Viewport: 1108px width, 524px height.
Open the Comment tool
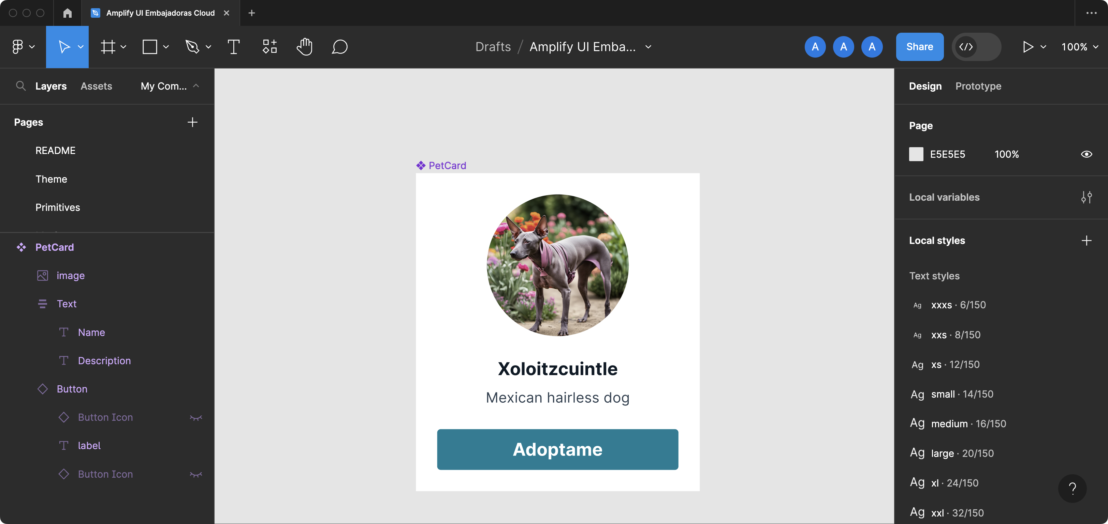point(339,47)
